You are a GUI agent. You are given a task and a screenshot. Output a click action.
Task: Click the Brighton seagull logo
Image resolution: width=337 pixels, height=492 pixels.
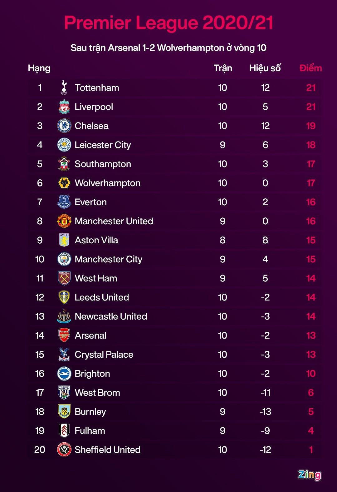[64, 374]
